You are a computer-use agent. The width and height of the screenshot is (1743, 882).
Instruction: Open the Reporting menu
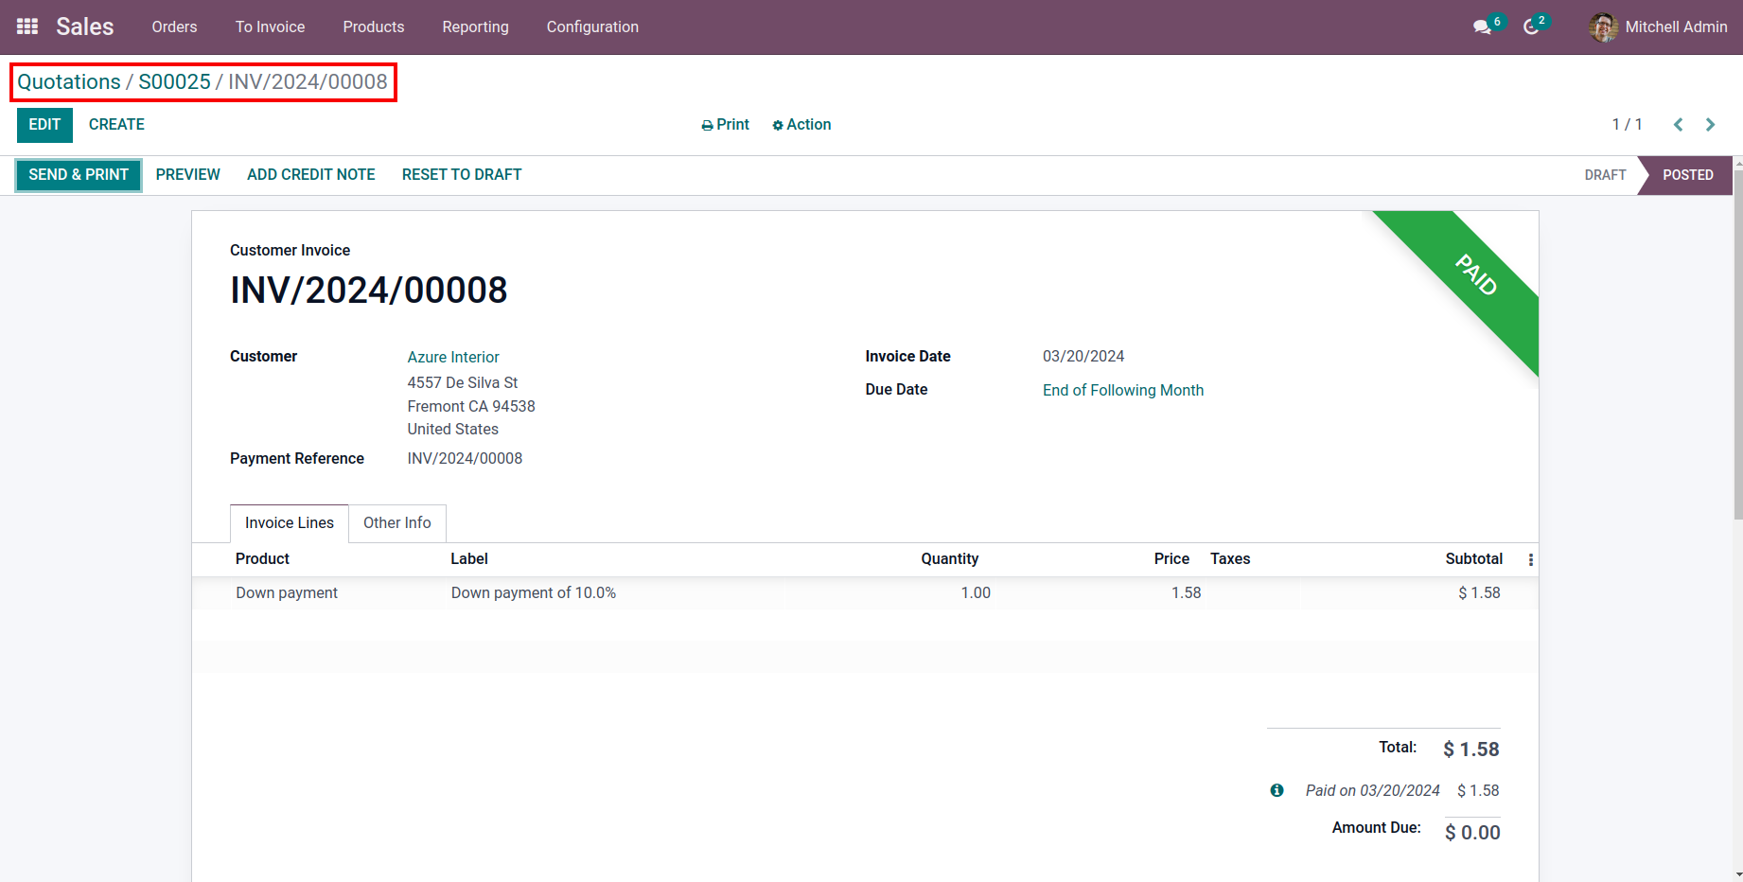tap(475, 26)
